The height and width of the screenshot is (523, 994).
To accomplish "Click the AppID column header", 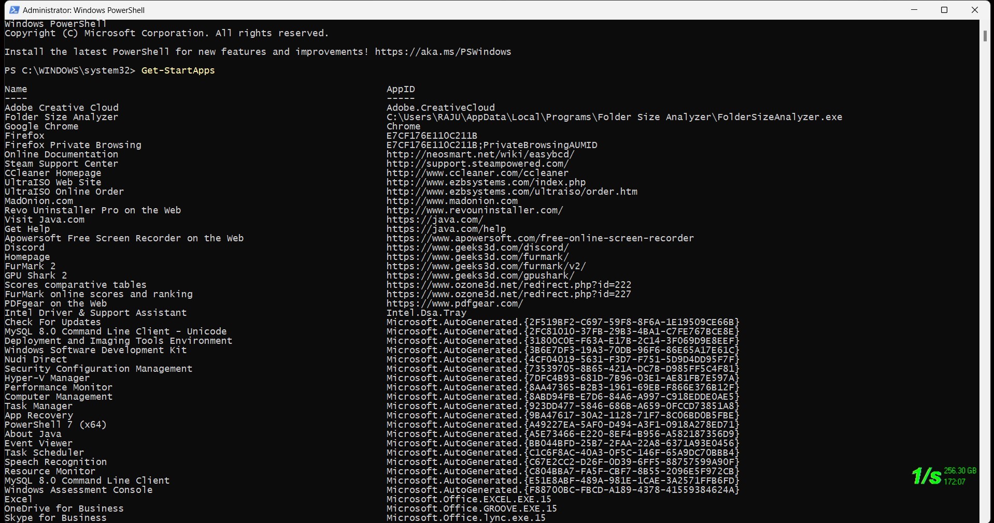I will (x=401, y=89).
